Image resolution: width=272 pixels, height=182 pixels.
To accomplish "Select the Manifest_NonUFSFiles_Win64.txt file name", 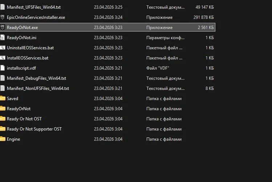I will click(x=38, y=88).
